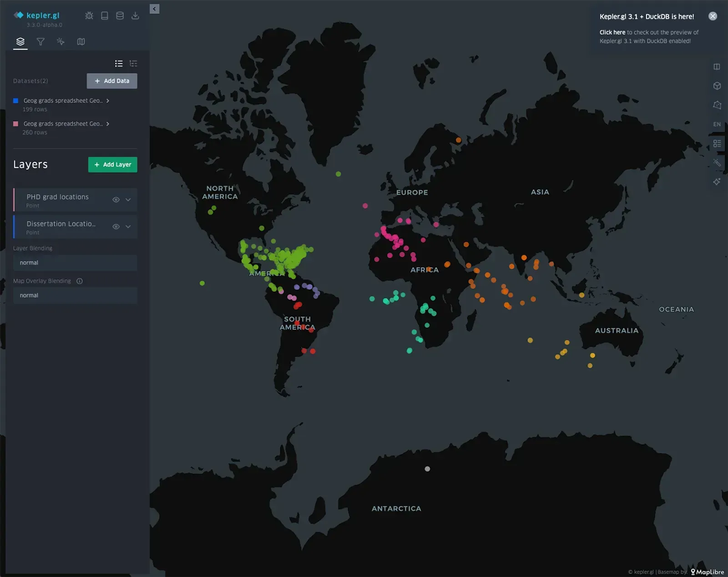Switch to the Filters tab

pyautogui.click(x=40, y=42)
